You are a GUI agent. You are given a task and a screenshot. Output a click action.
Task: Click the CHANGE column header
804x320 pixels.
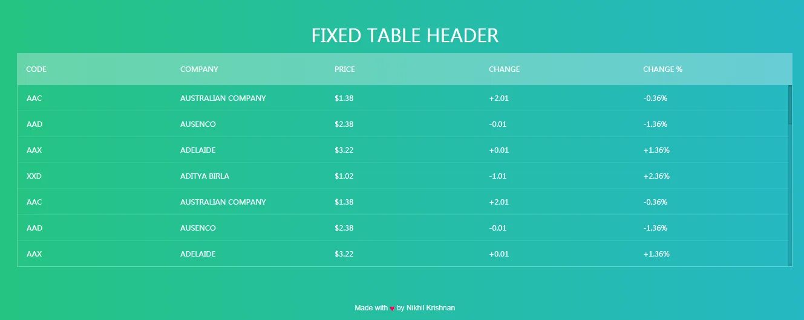(x=504, y=69)
